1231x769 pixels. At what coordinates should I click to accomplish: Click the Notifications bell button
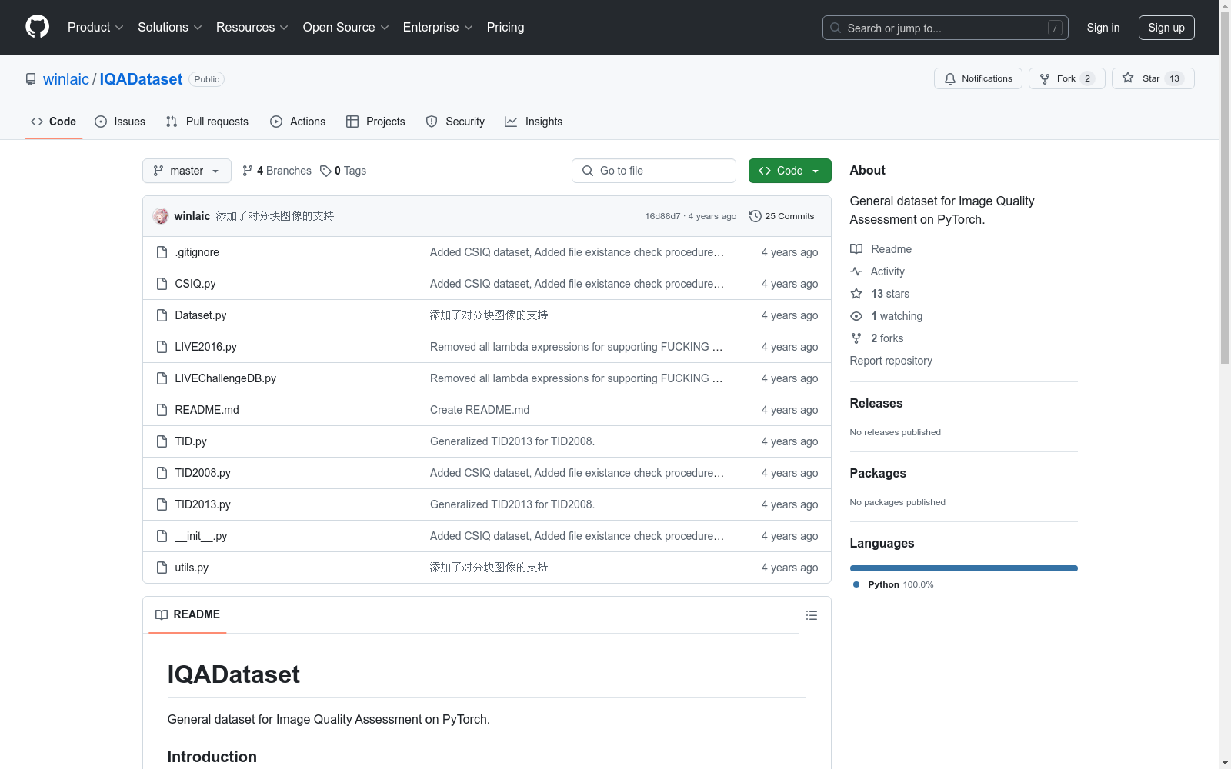pyautogui.click(x=978, y=78)
